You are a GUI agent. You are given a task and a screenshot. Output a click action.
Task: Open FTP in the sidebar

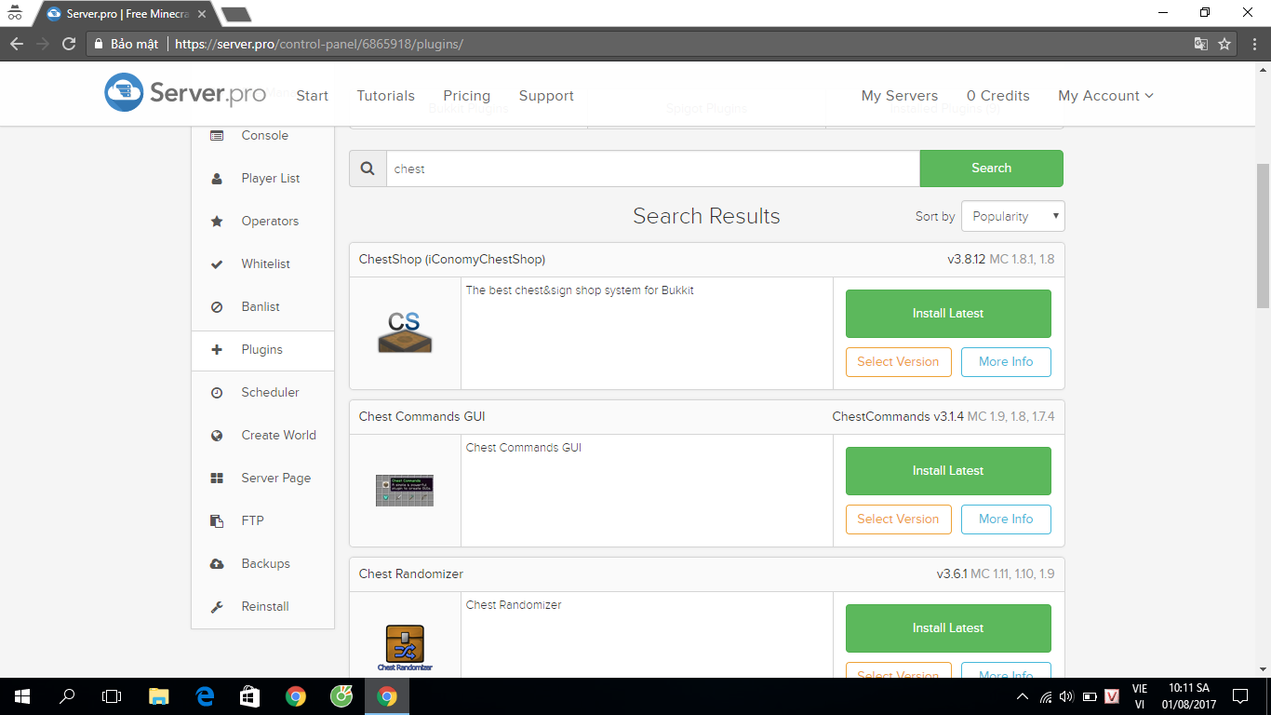262,521
